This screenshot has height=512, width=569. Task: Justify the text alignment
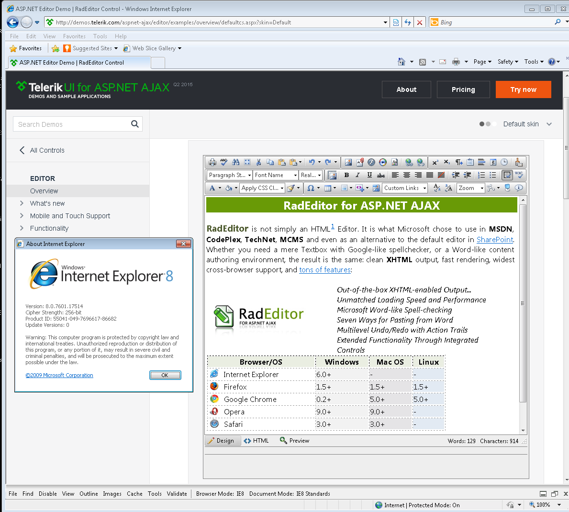click(430, 175)
